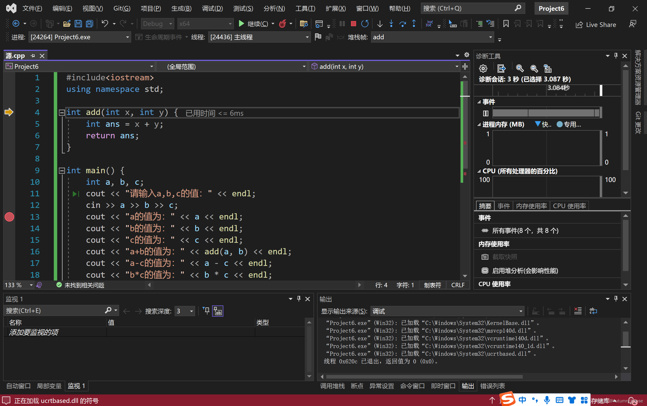Click the Step Over icon

click(402, 24)
